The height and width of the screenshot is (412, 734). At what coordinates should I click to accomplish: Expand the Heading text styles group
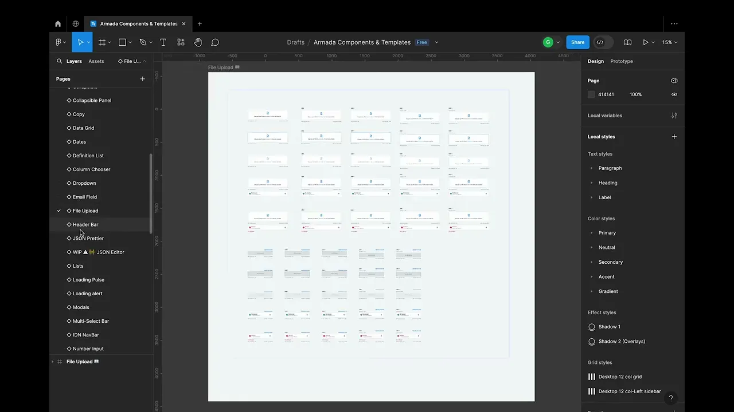[592, 183]
